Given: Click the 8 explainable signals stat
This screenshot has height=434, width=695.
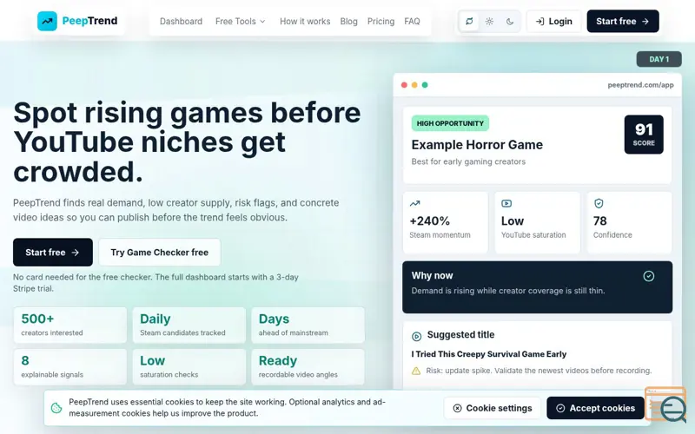Looking at the screenshot, I should click(70, 366).
